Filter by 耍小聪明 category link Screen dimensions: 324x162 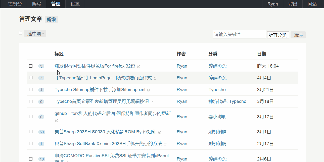[217, 117]
